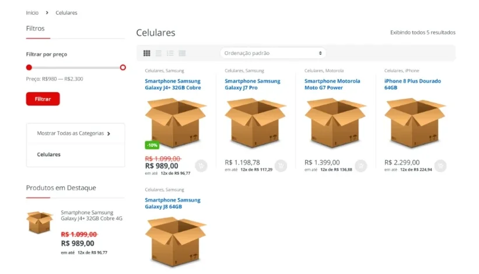Image resolution: width=479 pixels, height=274 pixels.
Task: Click the breadcrumb chevron after Início
Action: 47,12
